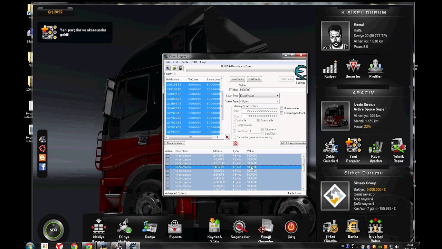Open Beceriler skills icon

353,66
